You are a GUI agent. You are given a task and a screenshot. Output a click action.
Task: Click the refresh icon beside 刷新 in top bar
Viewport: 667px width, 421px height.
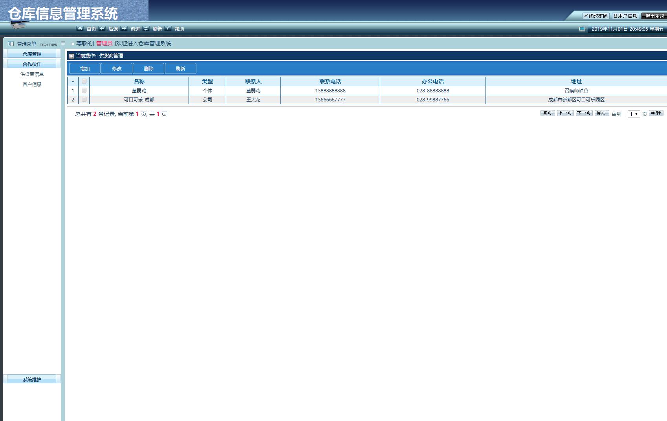pos(146,29)
